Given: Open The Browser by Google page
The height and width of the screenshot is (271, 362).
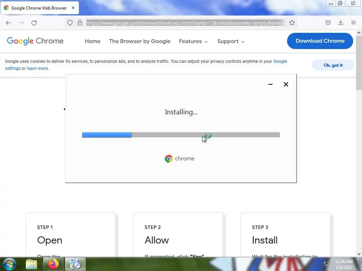Looking at the screenshot, I should (x=140, y=41).
